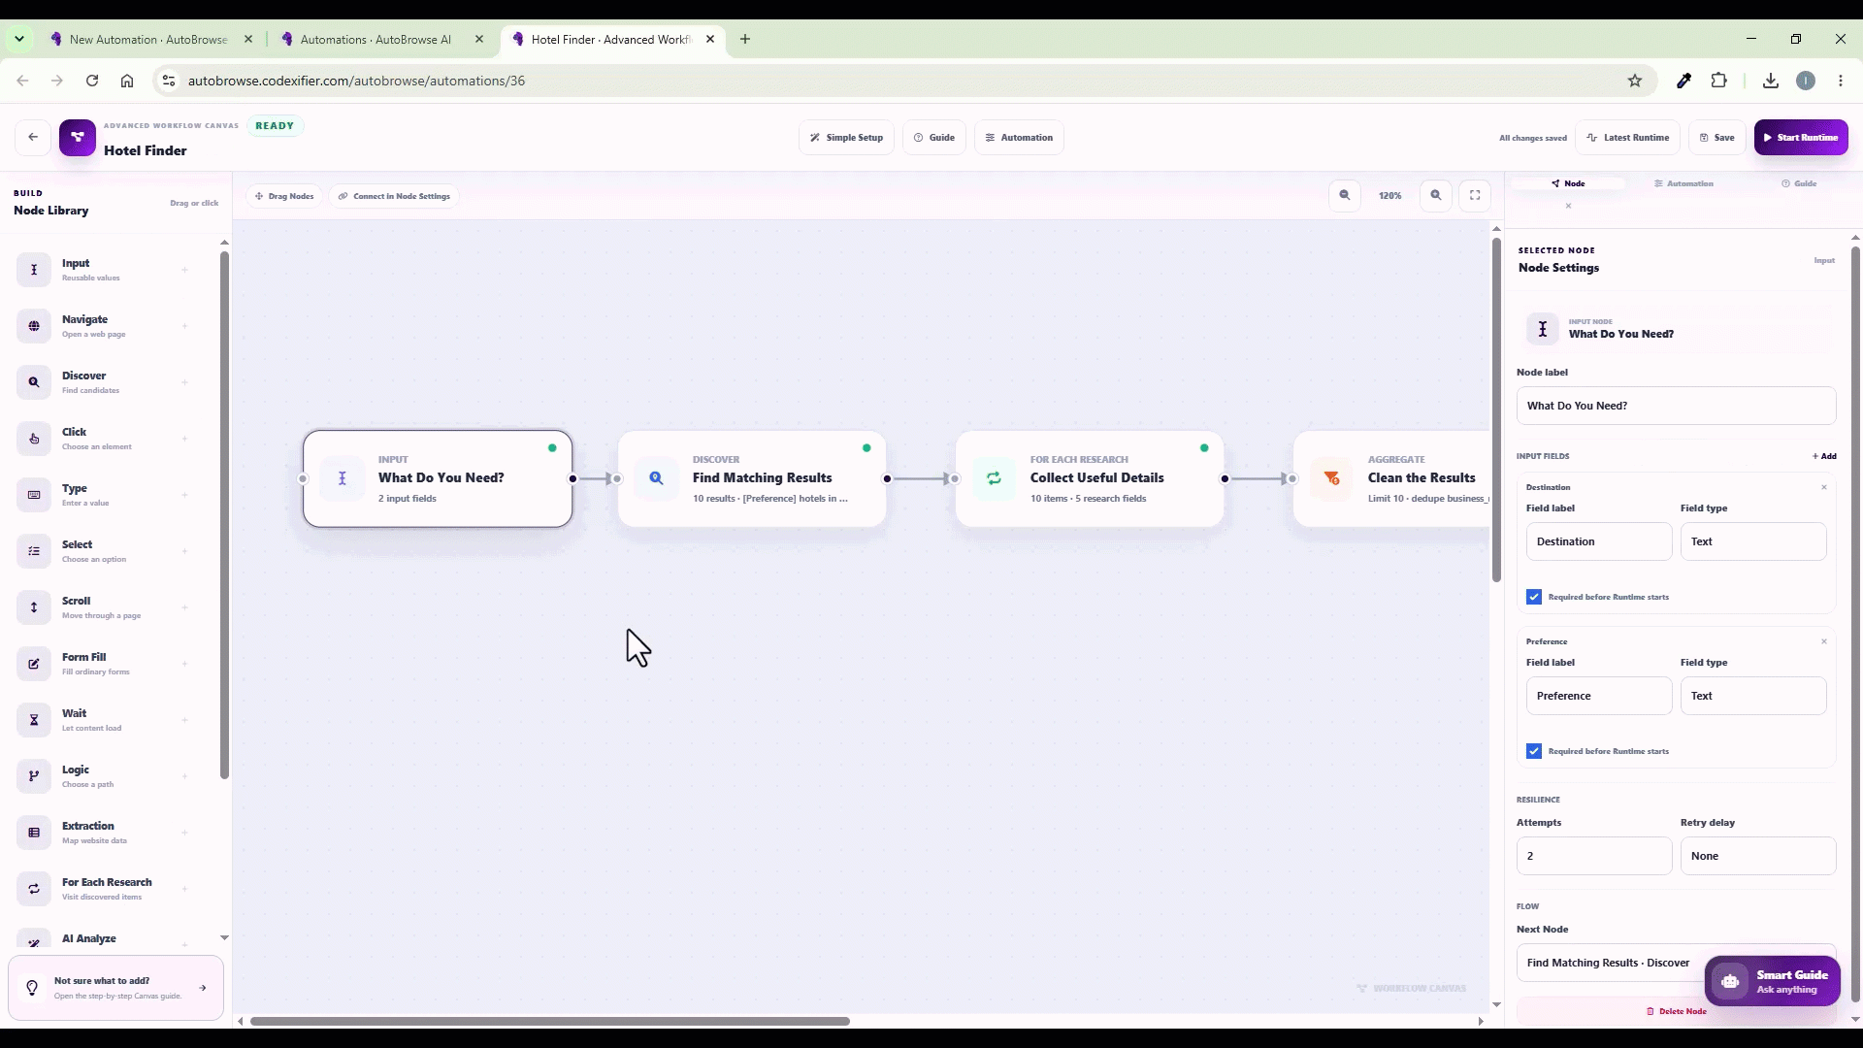Click Start Runtime
This screenshot has height=1048, width=1863.
[x=1801, y=138]
